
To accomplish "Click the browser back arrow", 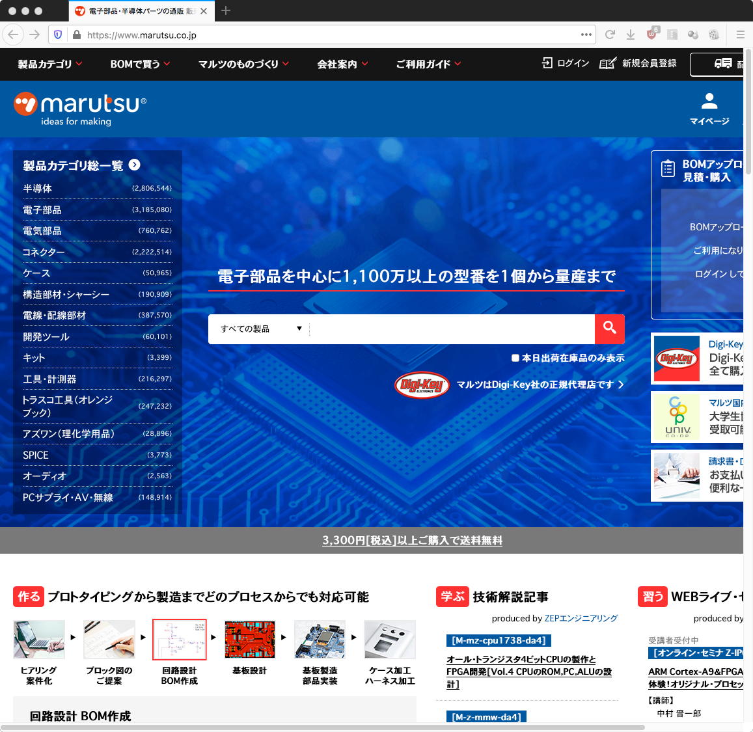I will click(x=13, y=34).
